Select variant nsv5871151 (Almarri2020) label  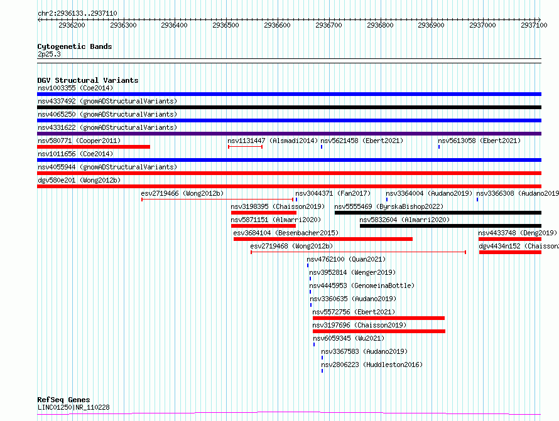click(276, 220)
